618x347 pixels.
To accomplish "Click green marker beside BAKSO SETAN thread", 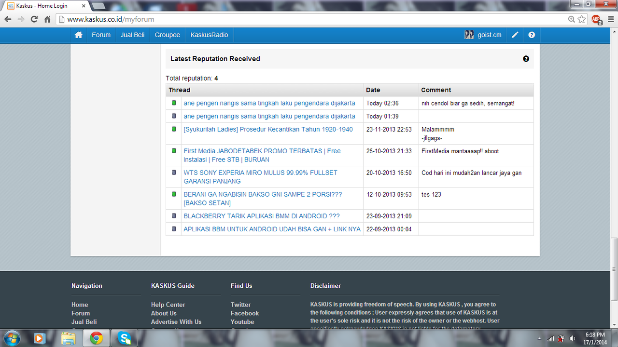I will coord(174,194).
